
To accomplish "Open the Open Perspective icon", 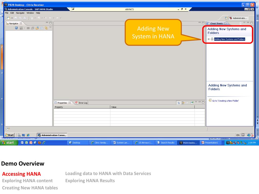I will 226,18.
